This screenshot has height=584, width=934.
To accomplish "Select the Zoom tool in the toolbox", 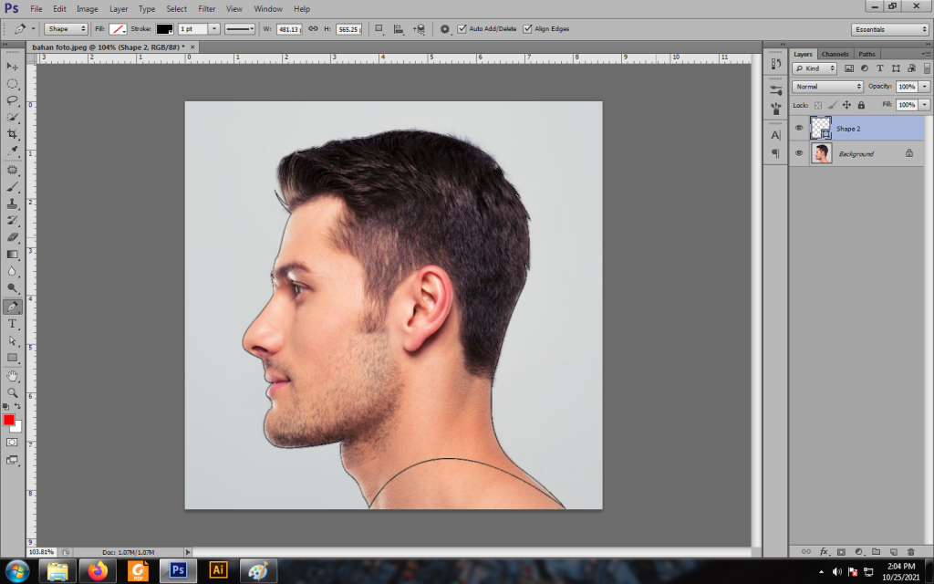I will 13,392.
